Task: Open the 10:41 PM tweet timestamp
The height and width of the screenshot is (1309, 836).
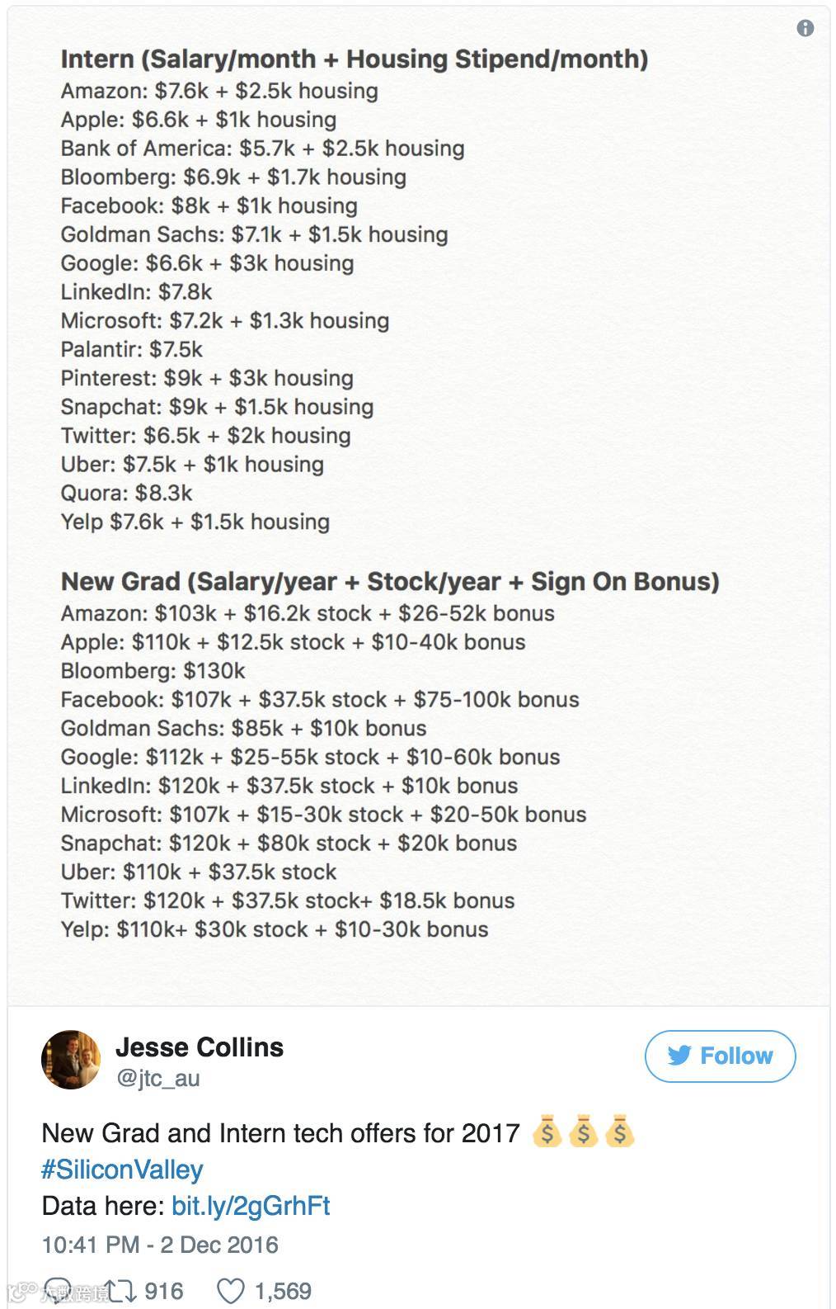Action: [160, 1245]
